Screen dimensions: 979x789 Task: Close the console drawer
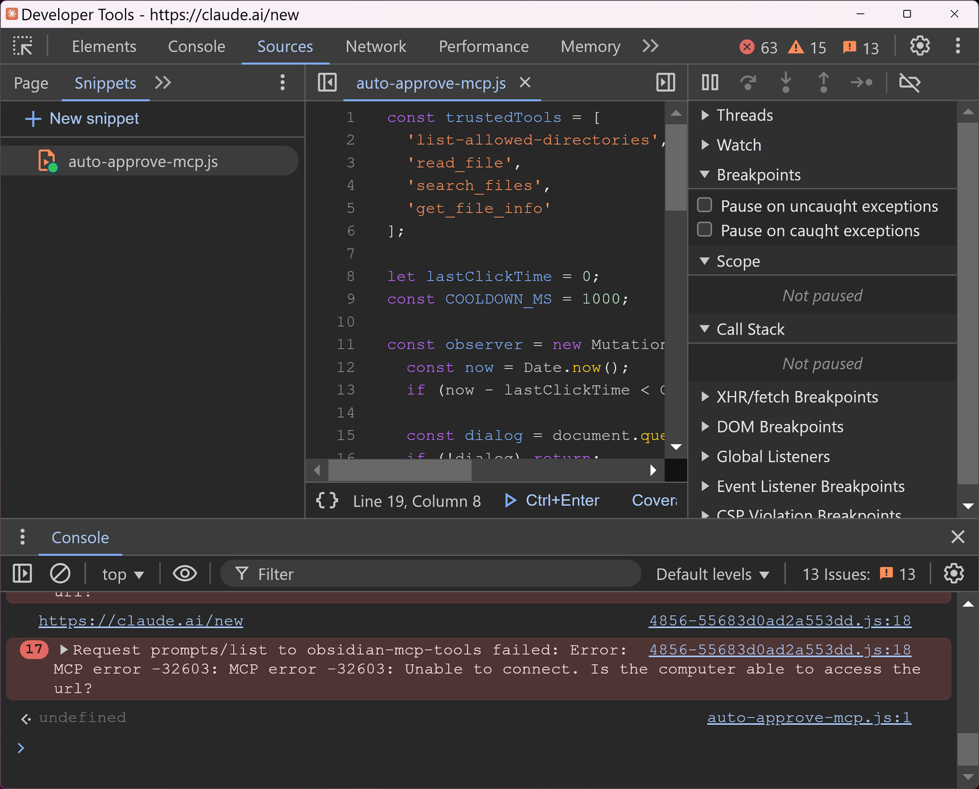point(958,537)
